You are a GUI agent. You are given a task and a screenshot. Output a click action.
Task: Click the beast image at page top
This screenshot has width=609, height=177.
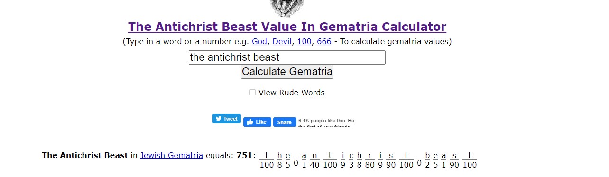click(x=287, y=8)
